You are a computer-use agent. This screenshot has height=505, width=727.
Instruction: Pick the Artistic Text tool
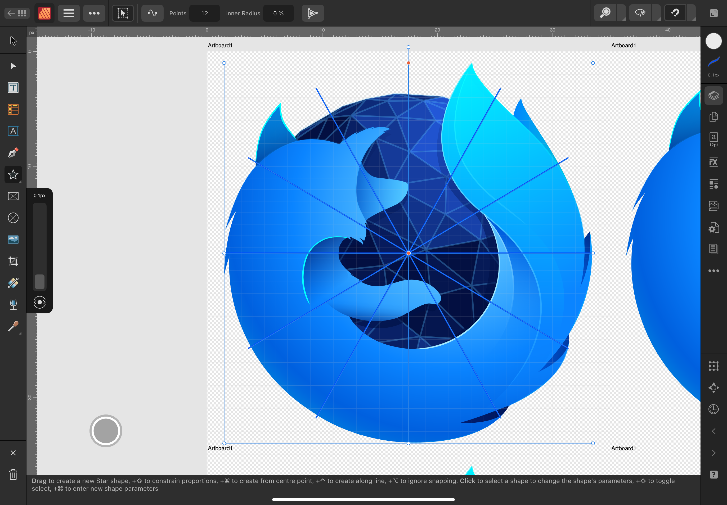[13, 131]
